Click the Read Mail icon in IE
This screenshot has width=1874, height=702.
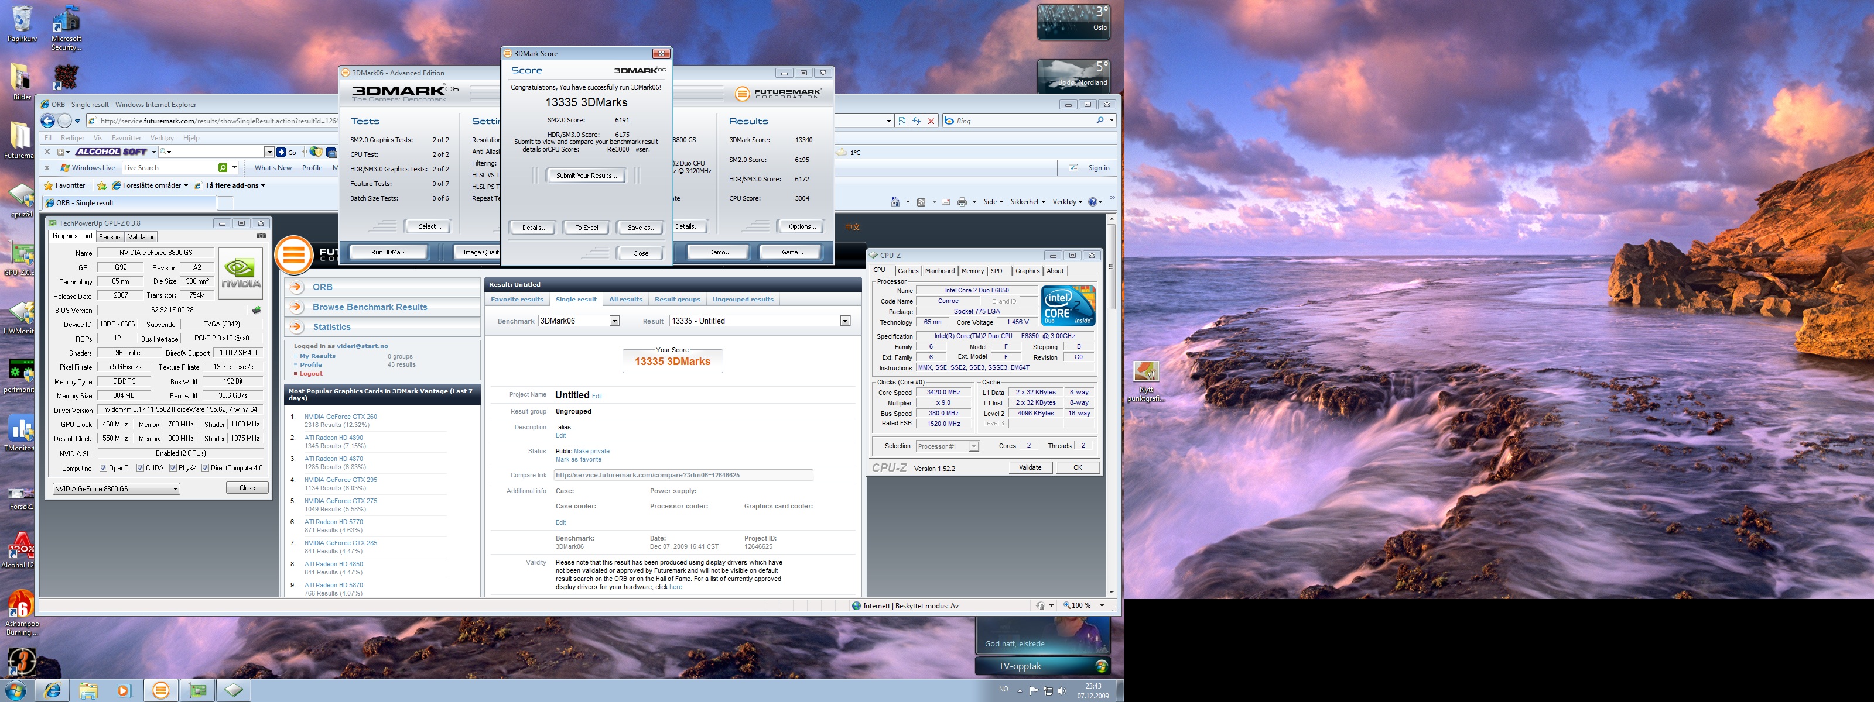point(946,202)
